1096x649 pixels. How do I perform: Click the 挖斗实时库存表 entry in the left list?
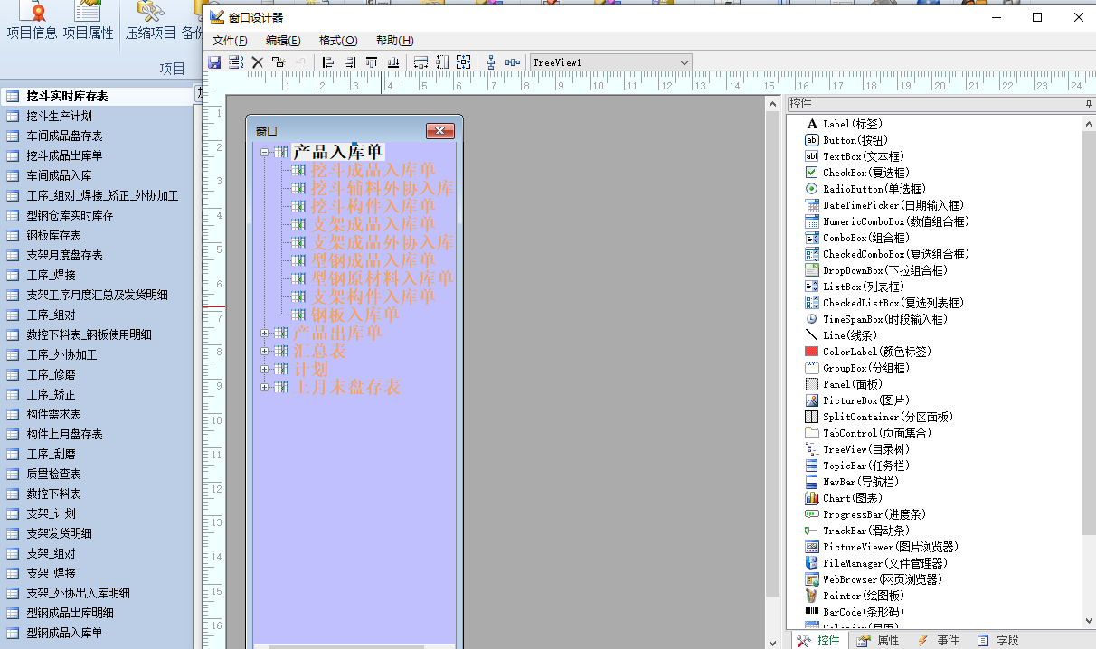(x=97, y=96)
